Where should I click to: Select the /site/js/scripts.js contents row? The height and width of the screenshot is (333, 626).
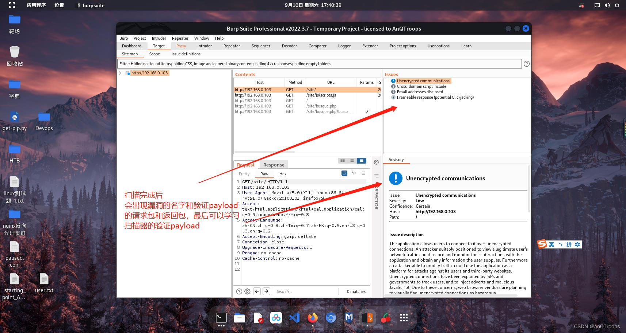tap(307, 95)
